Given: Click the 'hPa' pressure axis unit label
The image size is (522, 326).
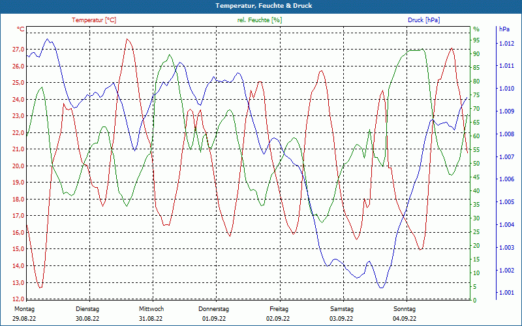Looking at the screenshot, I should [504, 29].
